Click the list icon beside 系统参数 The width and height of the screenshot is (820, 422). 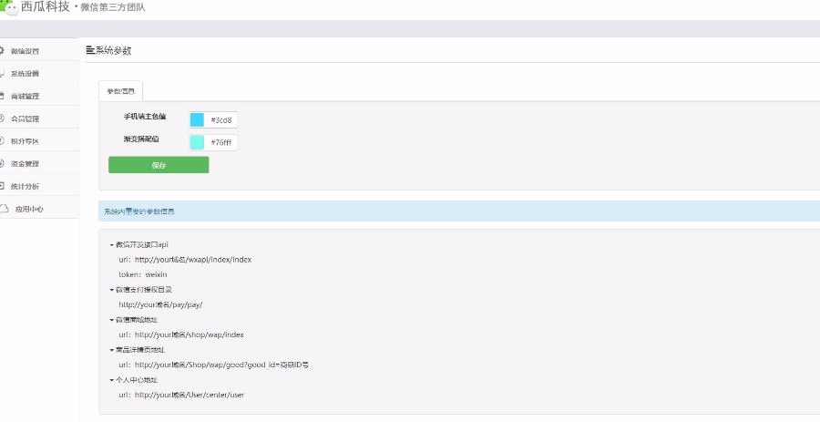click(x=90, y=50)
